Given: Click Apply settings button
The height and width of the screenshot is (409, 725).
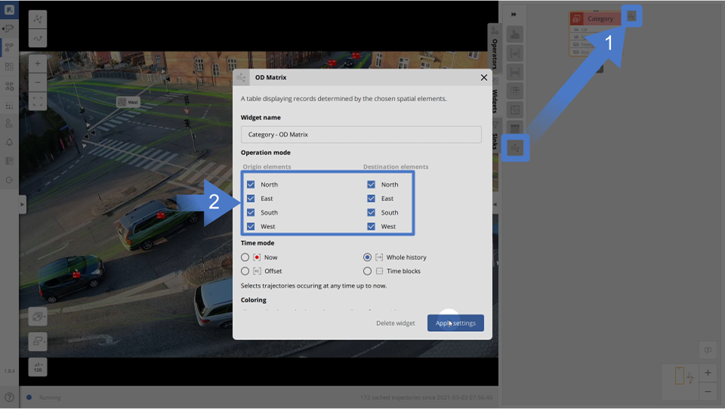Looking at the screenshot, I should [455, 323].
